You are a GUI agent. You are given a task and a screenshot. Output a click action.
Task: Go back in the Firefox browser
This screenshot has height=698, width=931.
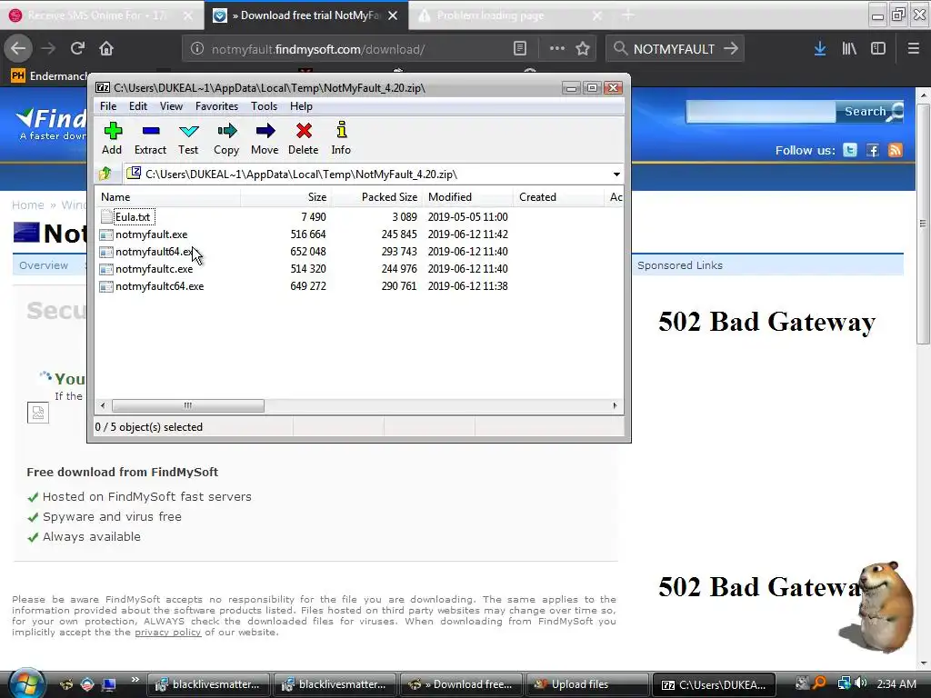[x=18, y=49]
